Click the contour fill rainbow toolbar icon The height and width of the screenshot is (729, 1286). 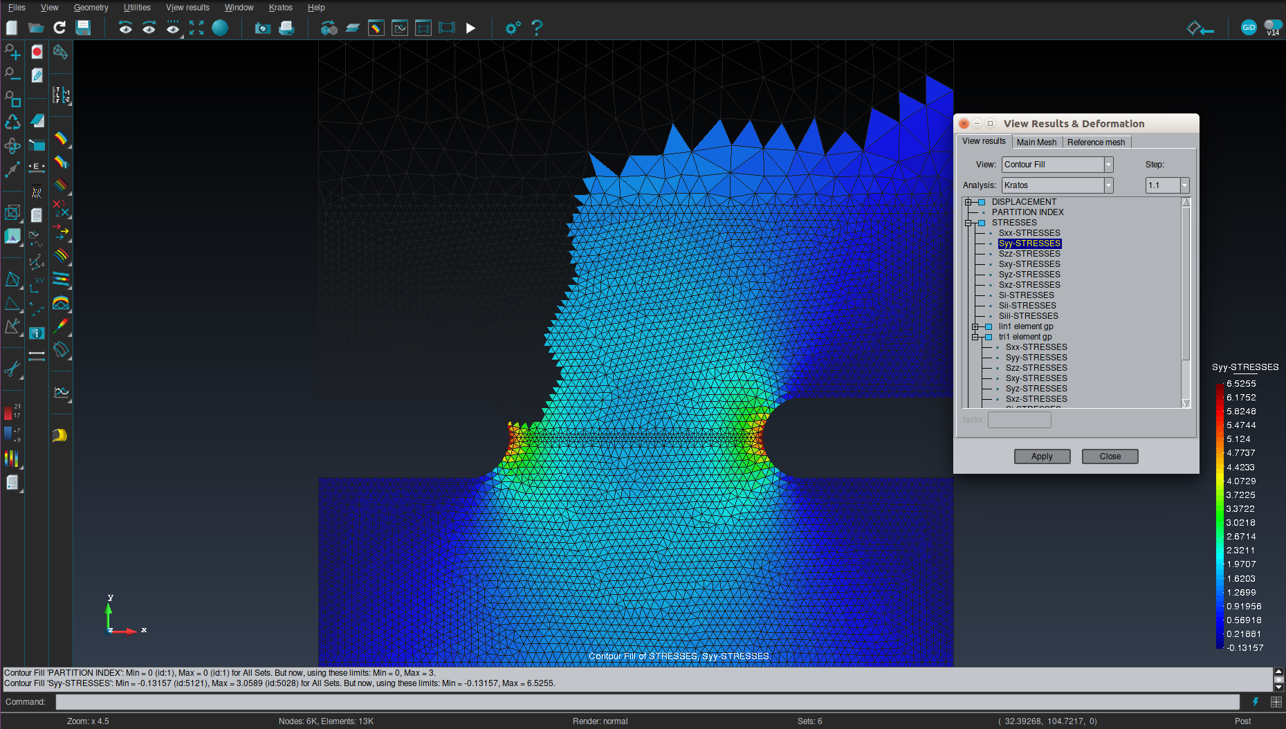click(x=376, y=28)
